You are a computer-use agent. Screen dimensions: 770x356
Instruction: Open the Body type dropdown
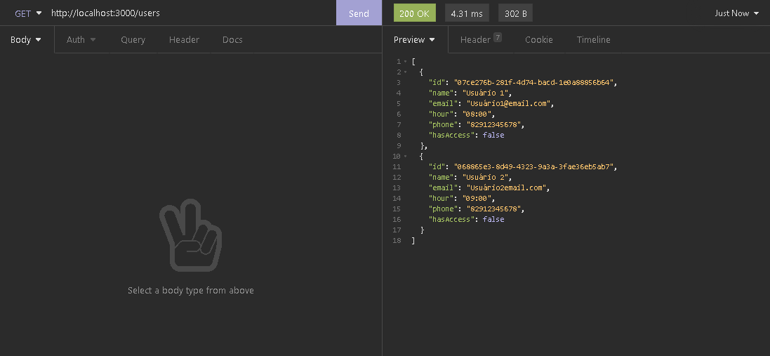pos(26,40)
